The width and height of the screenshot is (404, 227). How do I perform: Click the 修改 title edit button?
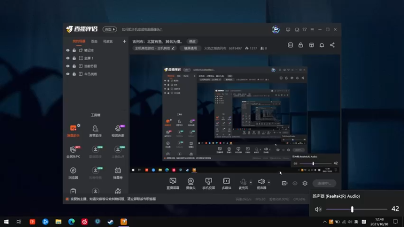[192, 41]
